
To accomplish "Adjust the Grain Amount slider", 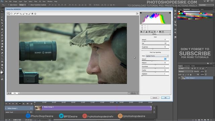I will (x=145, y=41).
